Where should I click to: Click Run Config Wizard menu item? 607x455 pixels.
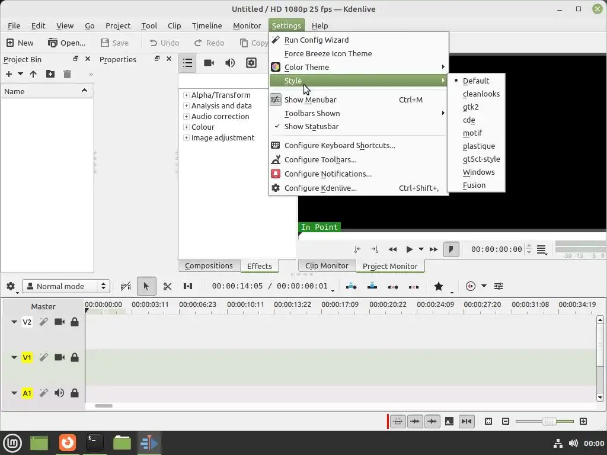click(359, 40)
